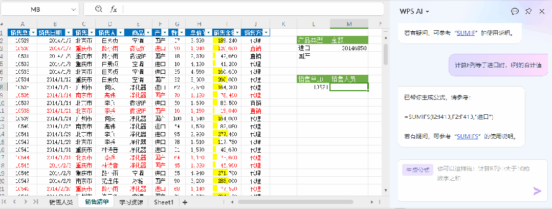Click the fx insert function icon
The width and height of the screenshot is (552, 209).
[x=114, y=10]
